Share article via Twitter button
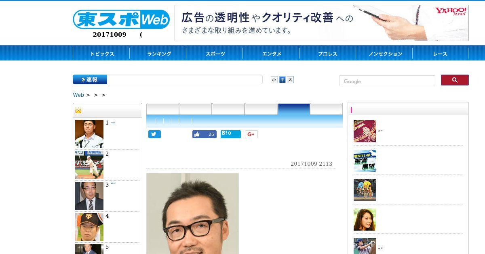 (x=154, y=134)
